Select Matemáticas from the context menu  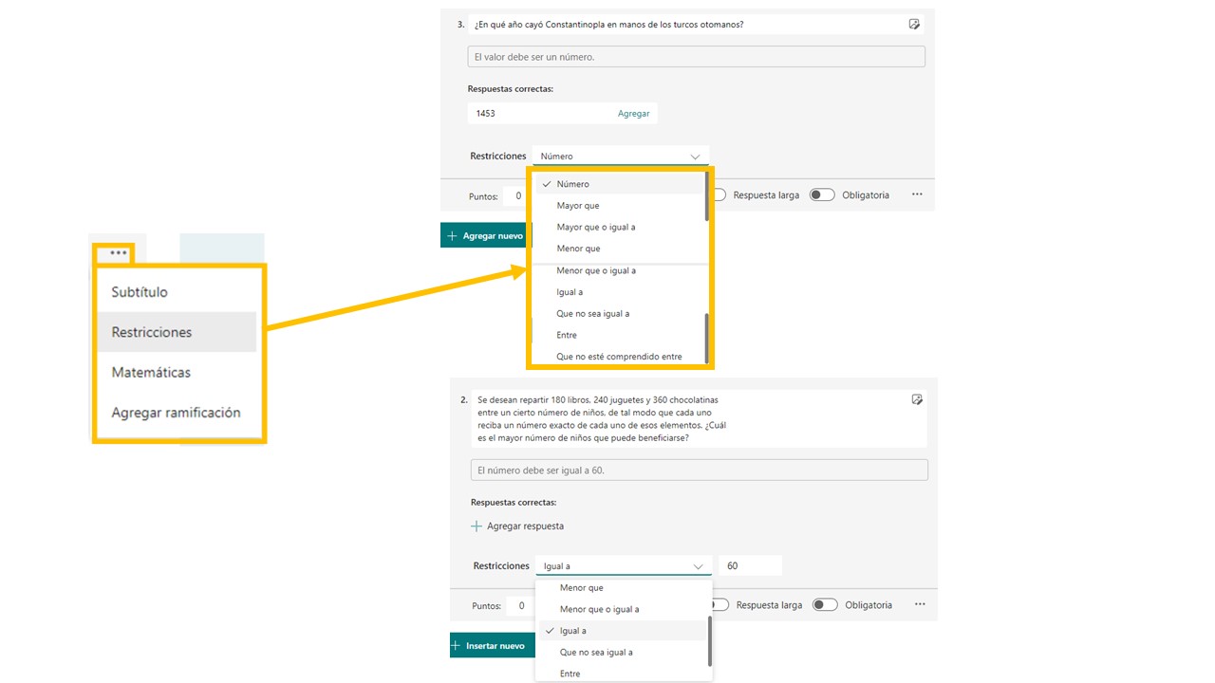[176, 373]
